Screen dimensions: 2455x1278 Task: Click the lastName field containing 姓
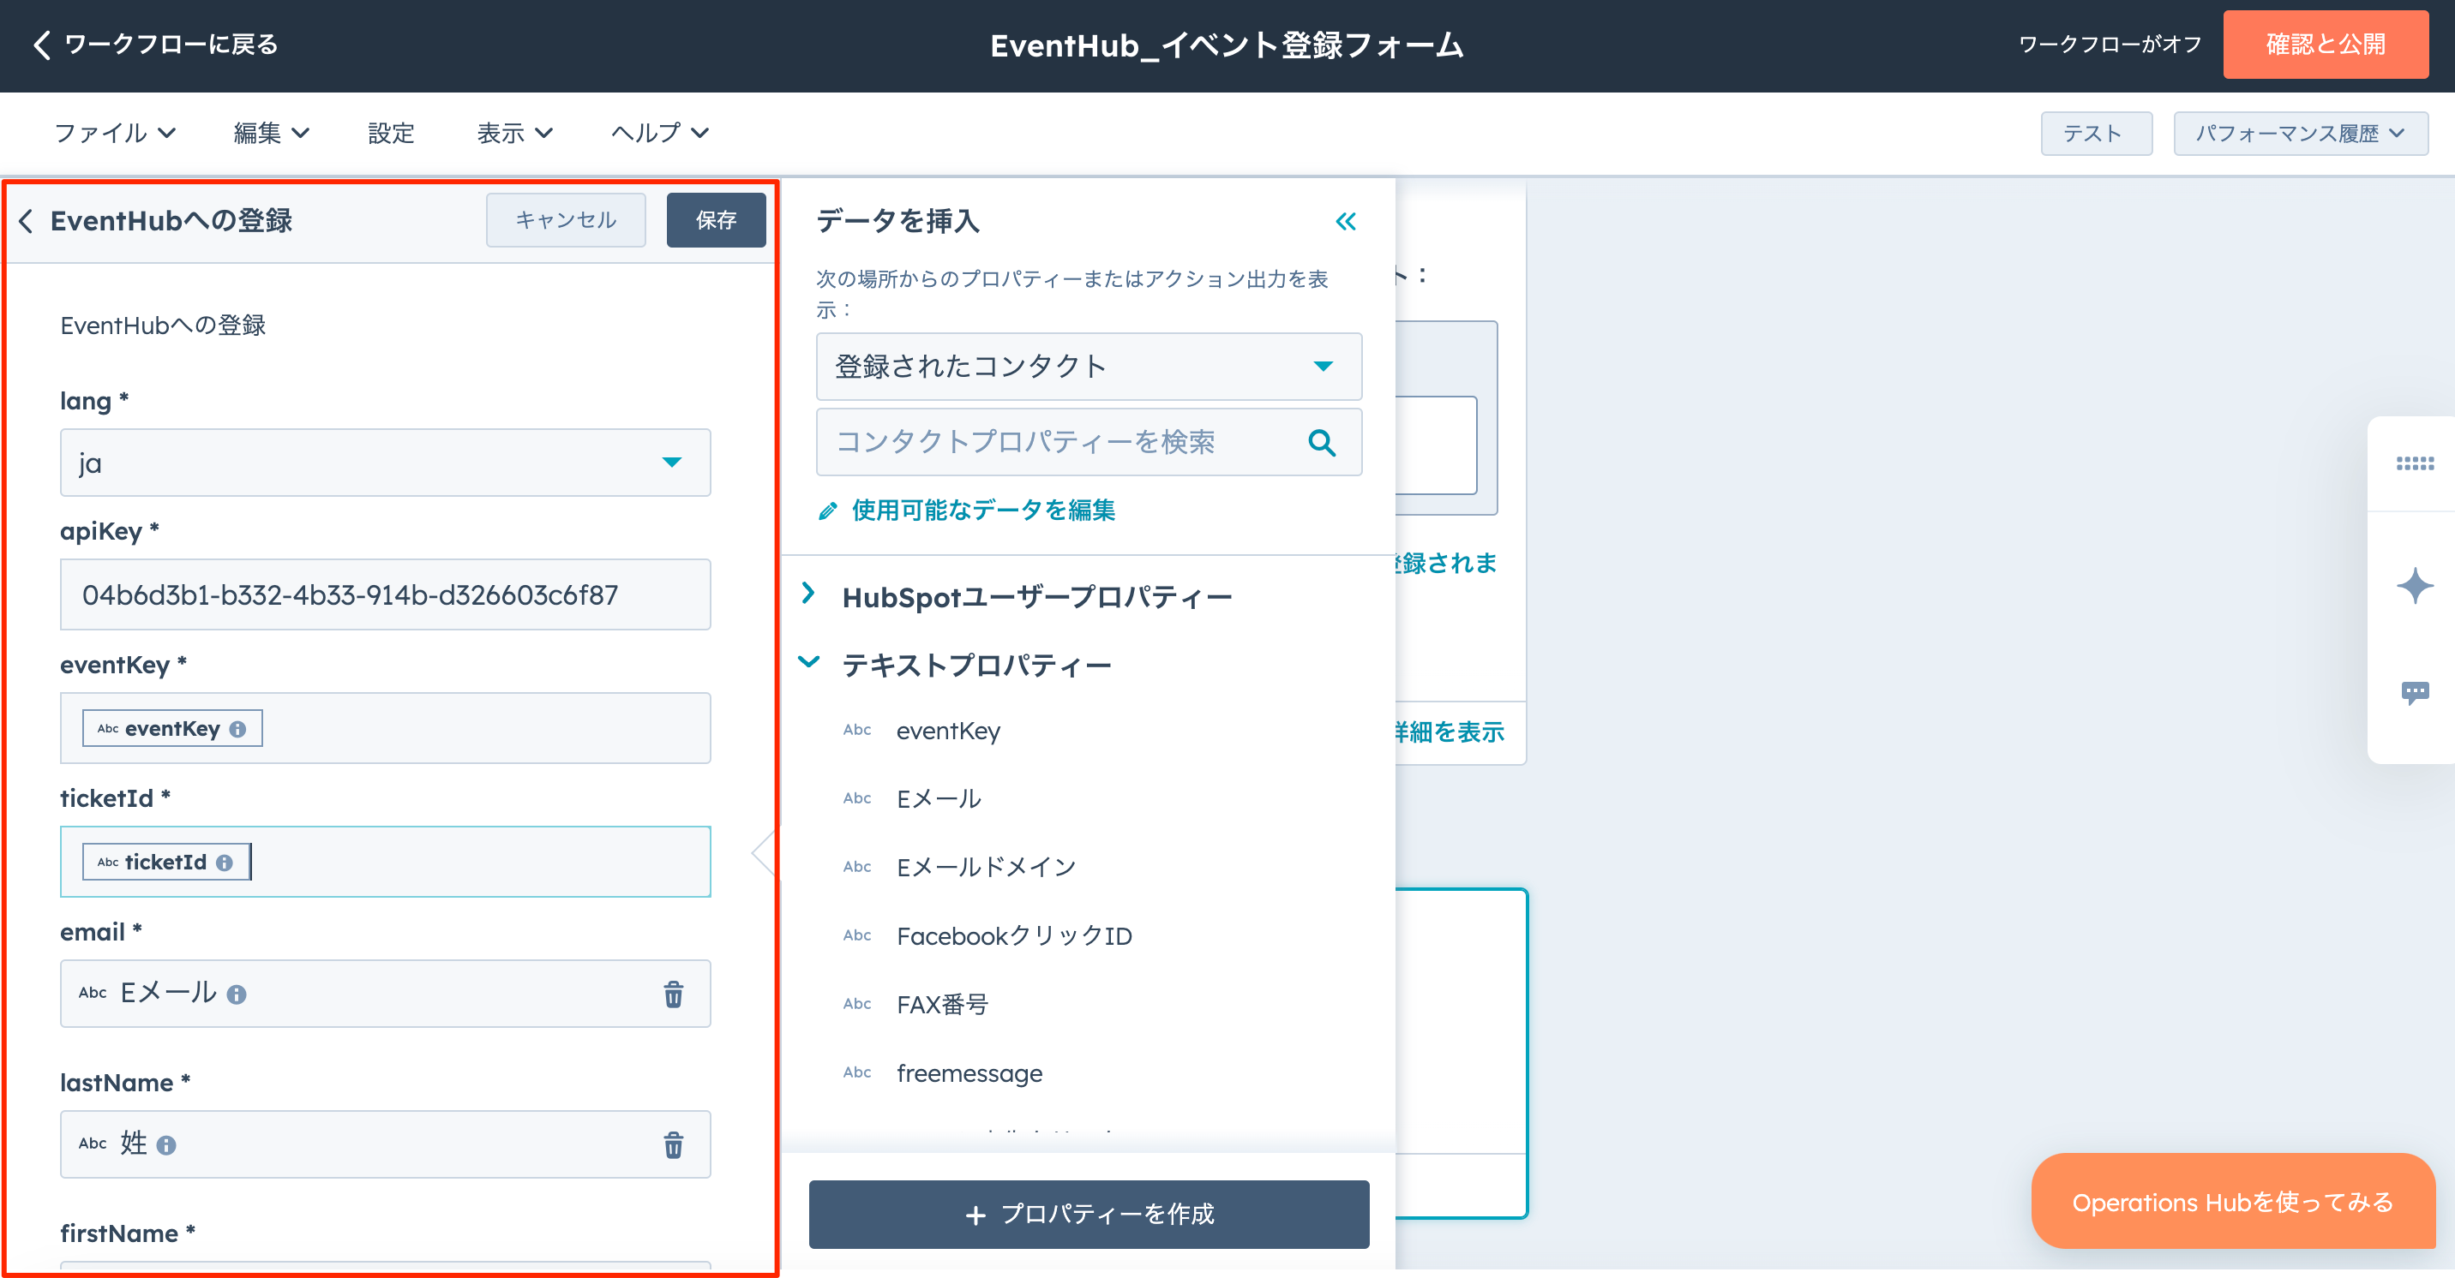click(385, 1144)
